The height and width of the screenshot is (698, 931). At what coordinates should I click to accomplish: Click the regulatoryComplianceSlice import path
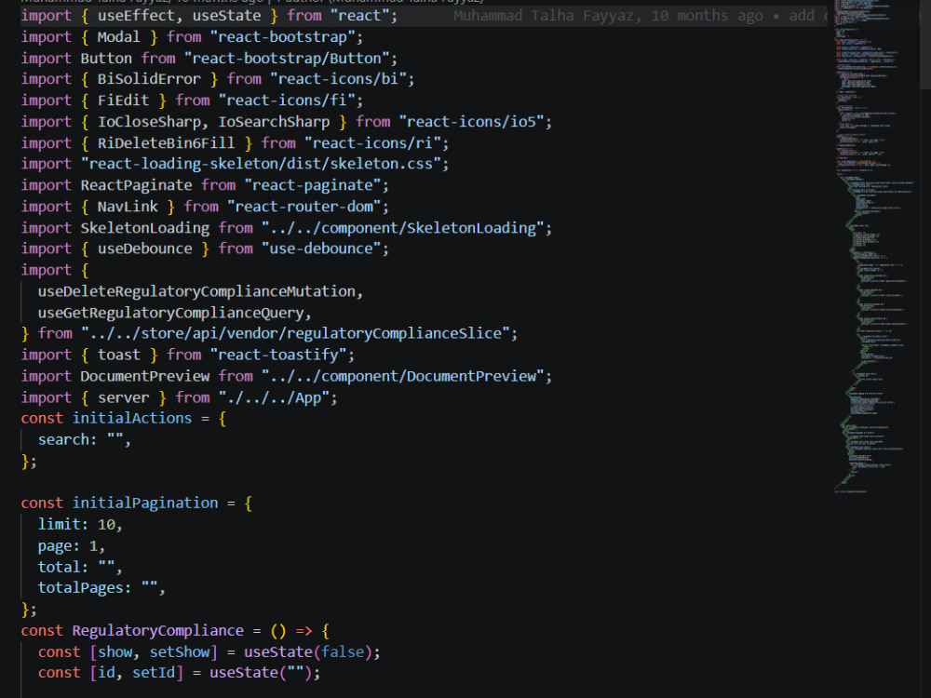295,333
